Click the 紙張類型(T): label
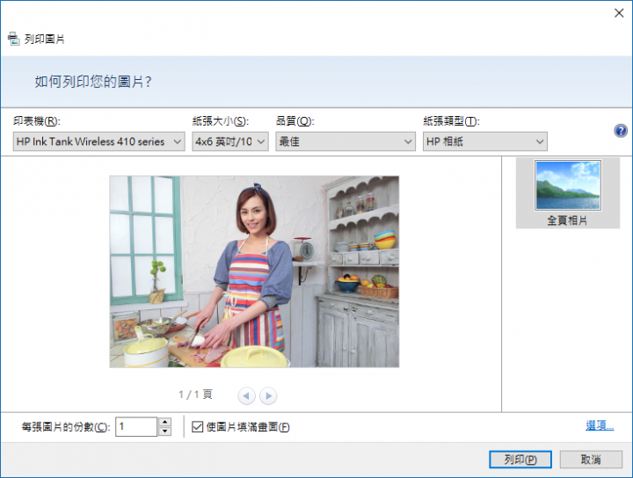The width and height of the screenshot is (633, 478). (x=451, y=121)
